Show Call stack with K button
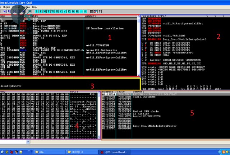This screenshot has height=155, width=230. (69, 11)
